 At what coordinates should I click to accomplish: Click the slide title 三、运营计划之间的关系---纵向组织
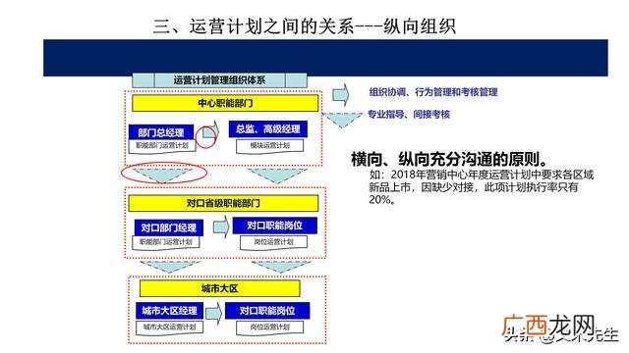click(305, 26)
